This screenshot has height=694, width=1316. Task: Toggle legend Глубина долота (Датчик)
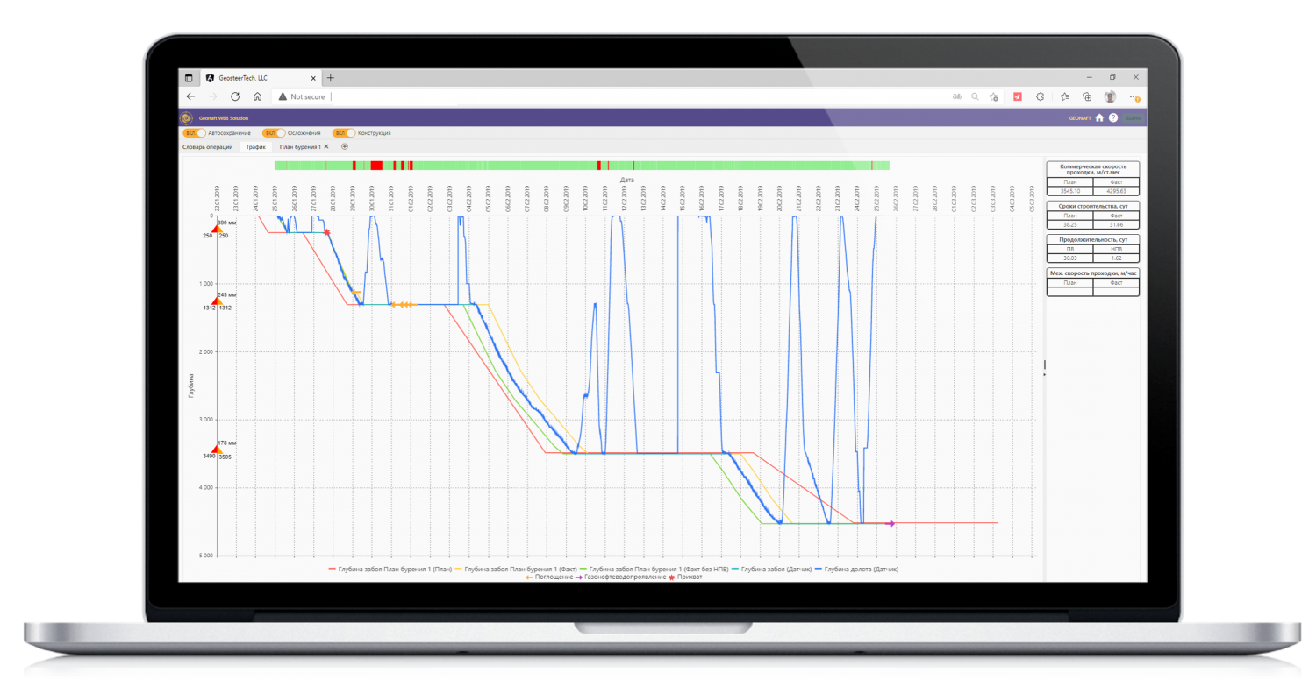[x=857, y=570]
